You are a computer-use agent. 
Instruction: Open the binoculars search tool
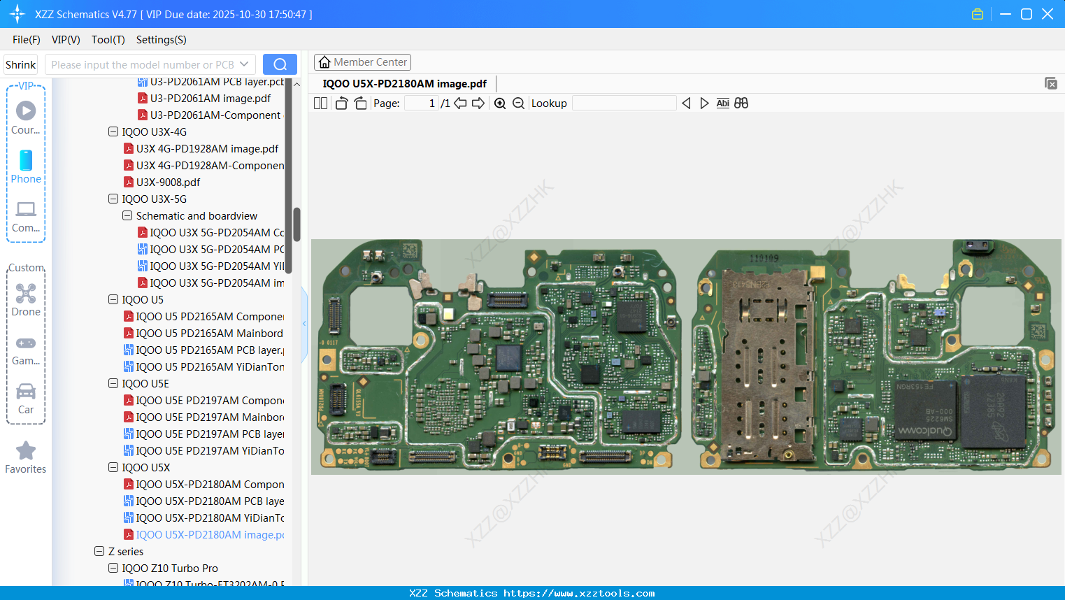tap(741, 103)
